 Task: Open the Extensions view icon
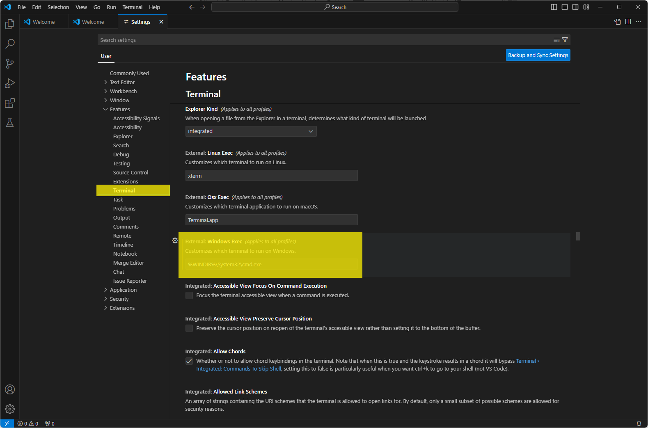tap(10, 103)
